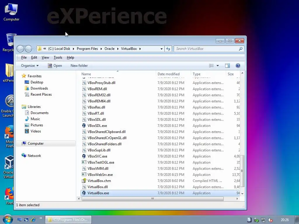Open the view options dropdown arrow
Screen dimensions: 299x224
click(218, 66)
